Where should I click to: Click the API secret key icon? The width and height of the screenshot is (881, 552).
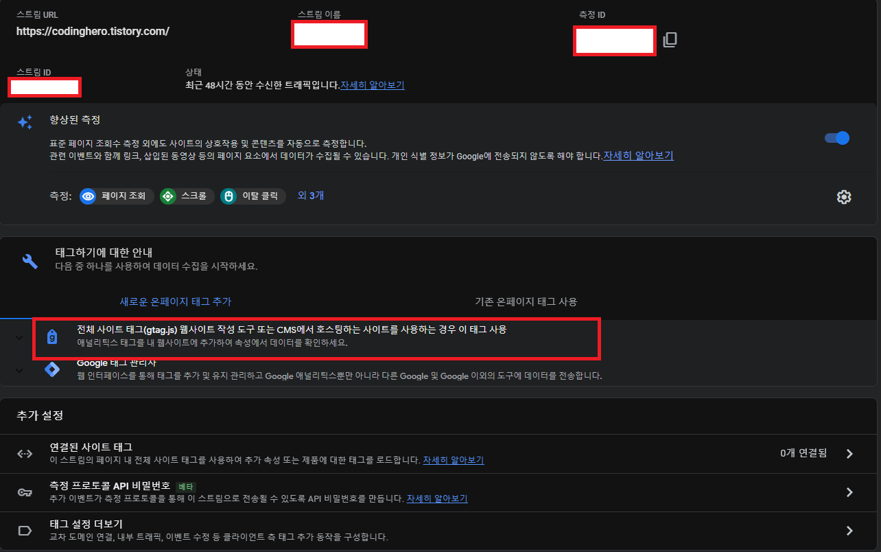tap(25, 492)
